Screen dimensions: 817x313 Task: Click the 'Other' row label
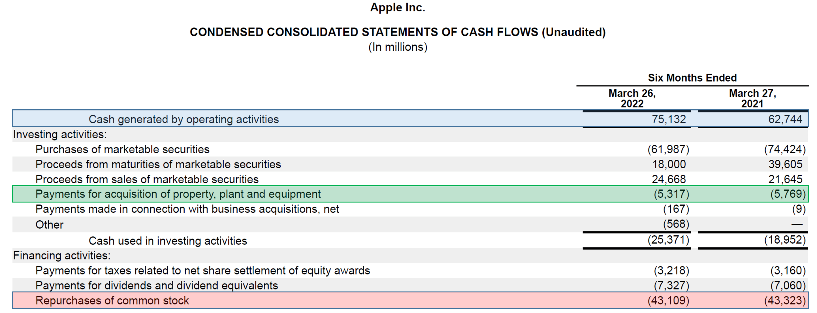pyautogui.click(x=50, y=225)
